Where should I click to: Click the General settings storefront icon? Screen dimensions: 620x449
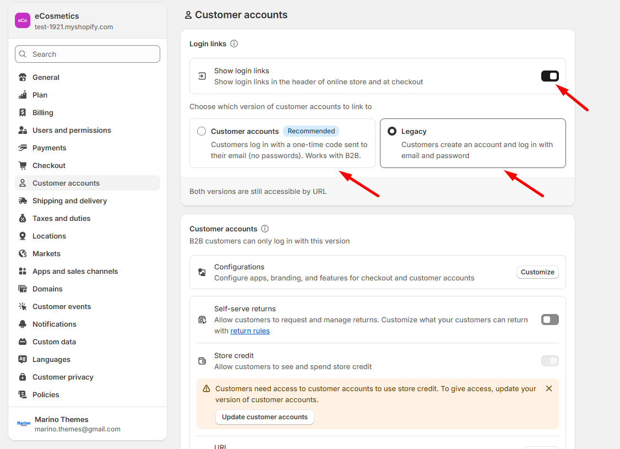point(23,78)
